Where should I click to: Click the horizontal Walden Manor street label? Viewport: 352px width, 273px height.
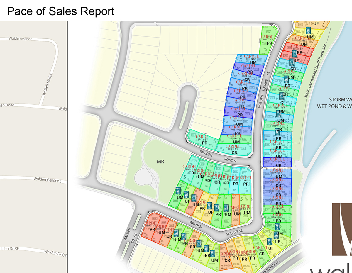coord(20,38)
